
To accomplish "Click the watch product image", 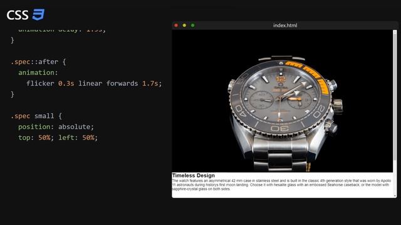I will pyautogui.click(x=283, y=101).
